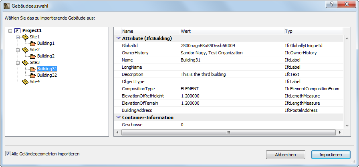Collapse the Site3 tree node

click(18, 62)
